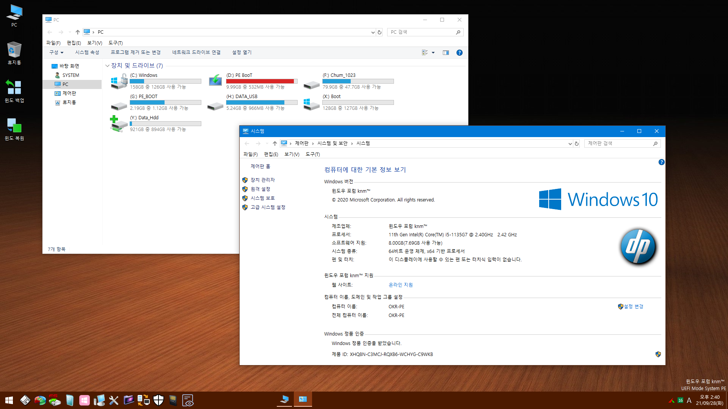Select the (X:) Boot drive
The height and width of the screenshot is (409, 728).
[348, 102]
